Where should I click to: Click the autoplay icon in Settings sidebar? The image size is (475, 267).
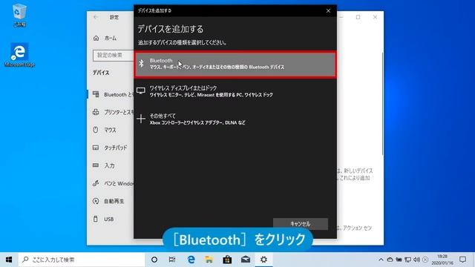click(x=96, y=201)
